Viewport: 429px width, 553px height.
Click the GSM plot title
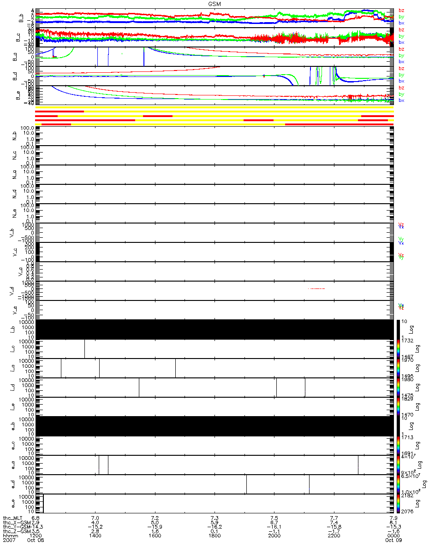click(x=214, y=3)
